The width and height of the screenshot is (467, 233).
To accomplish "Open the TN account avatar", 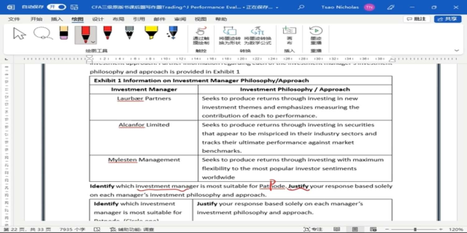I will tap(369, 7).
